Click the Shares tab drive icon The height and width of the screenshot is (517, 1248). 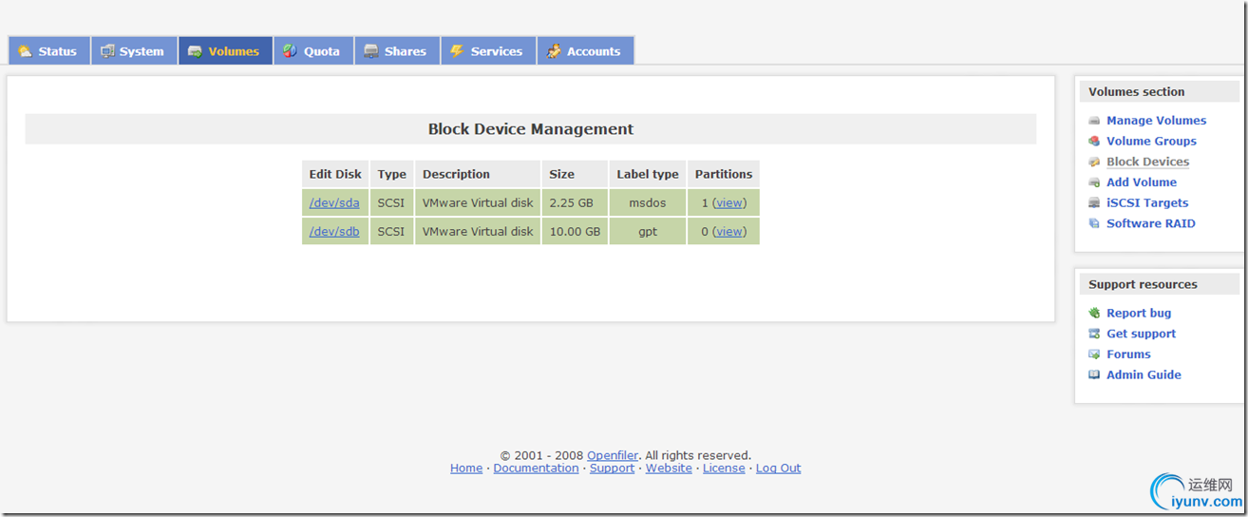click(370, 51)
